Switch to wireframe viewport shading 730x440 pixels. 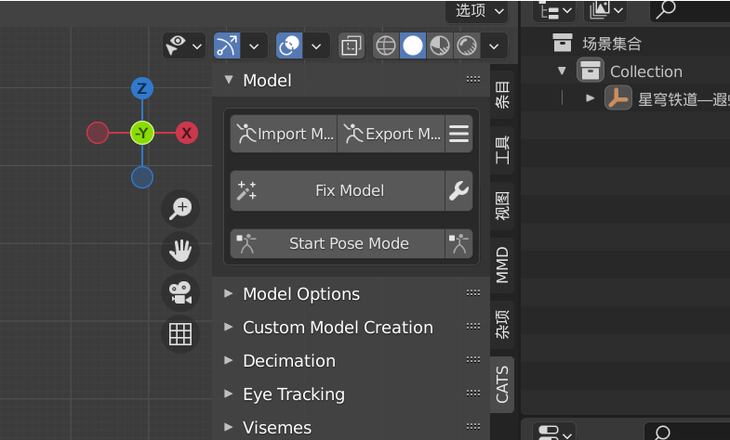386,45
